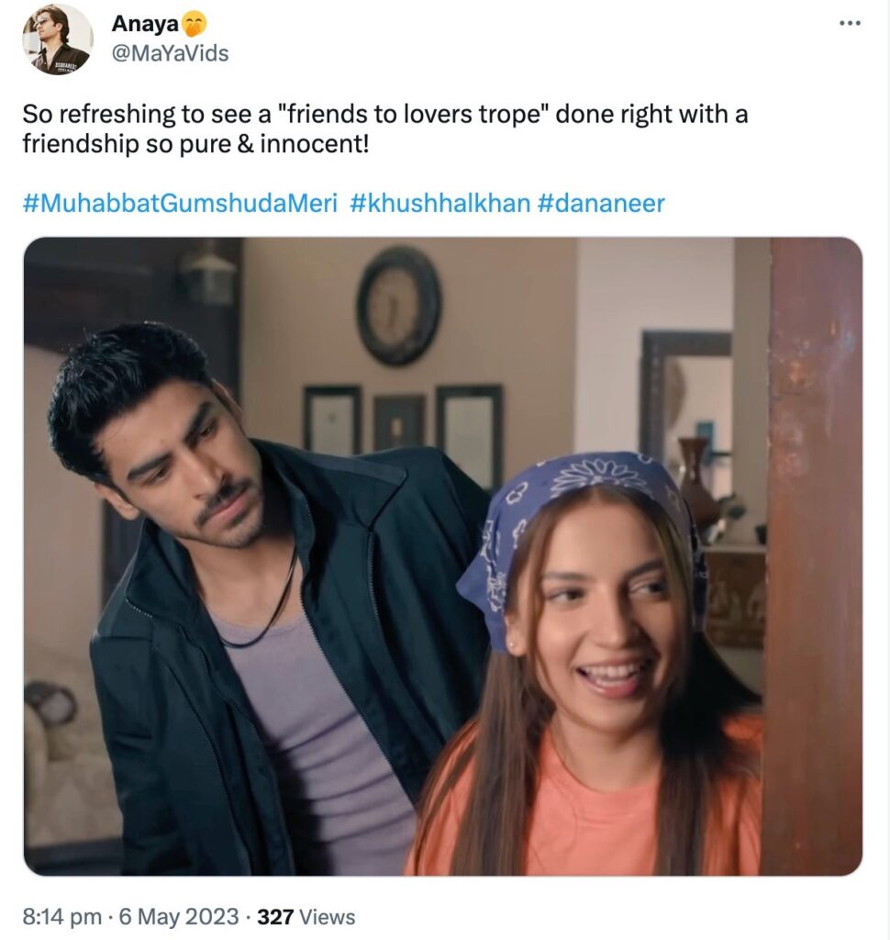Open the display name Anaya
The image size is (890, 940).
point(146,24)
